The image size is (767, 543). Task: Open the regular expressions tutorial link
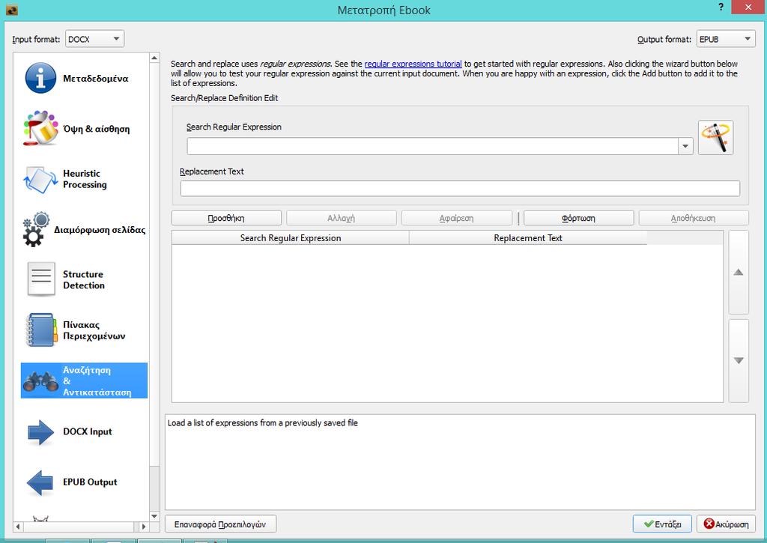point(413,64)
